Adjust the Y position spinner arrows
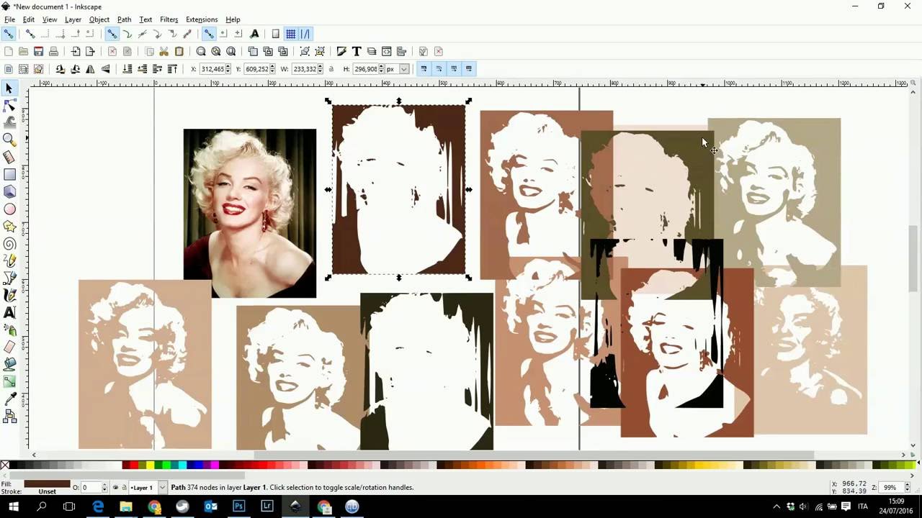 [x=273, y=69]
